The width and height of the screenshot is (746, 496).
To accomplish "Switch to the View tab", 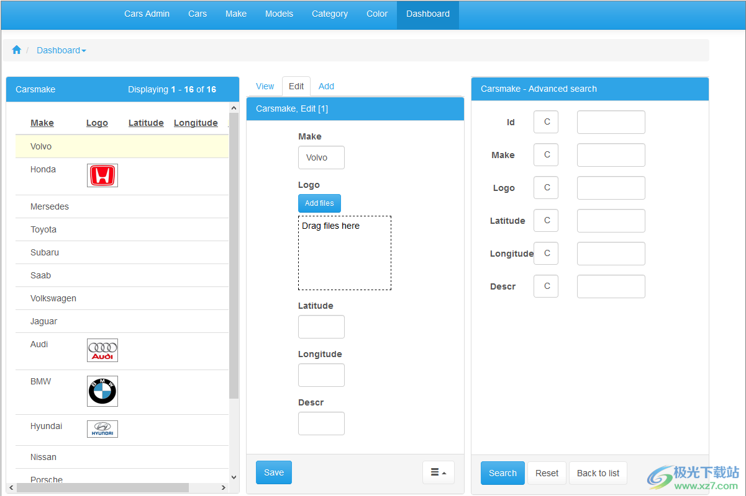I will [265, 86].
